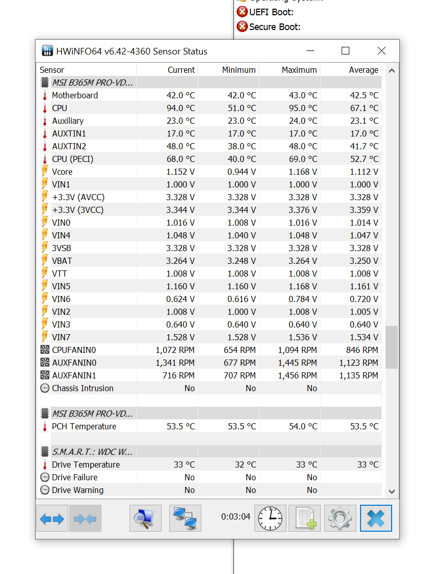Viewport: 438px width, 574px height.
Task: Click CPU current value 94.0 °C
Action: [181, 108]
